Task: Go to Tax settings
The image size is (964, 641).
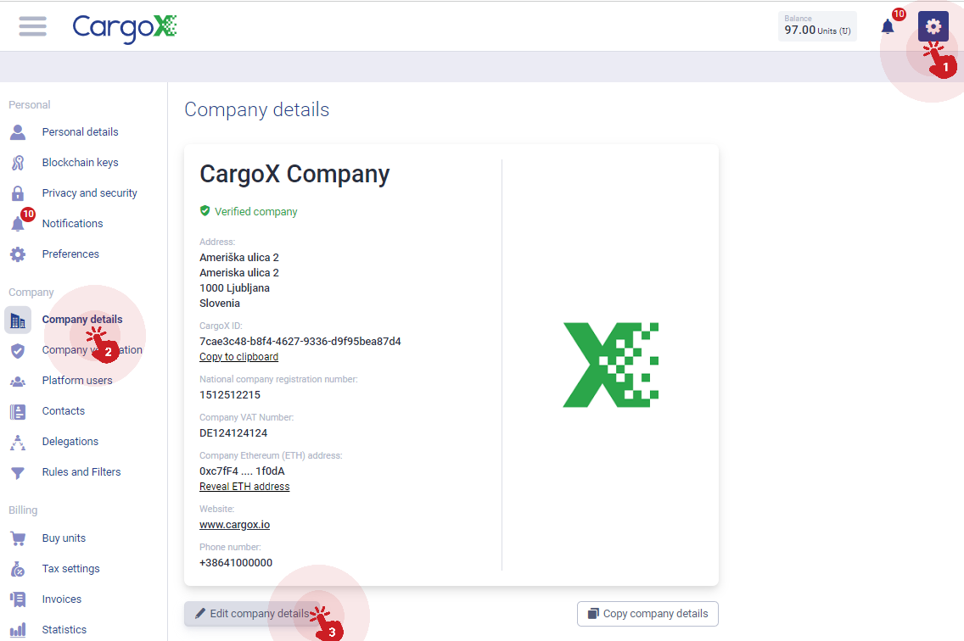Action: pos(70,569)
